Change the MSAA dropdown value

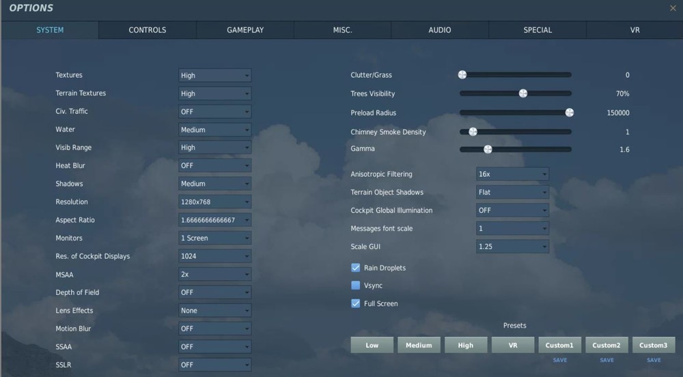(214, 275)
